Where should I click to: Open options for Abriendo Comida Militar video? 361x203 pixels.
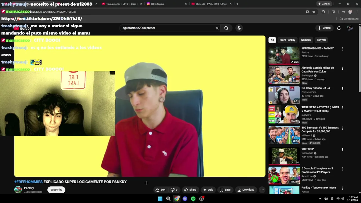342,69
